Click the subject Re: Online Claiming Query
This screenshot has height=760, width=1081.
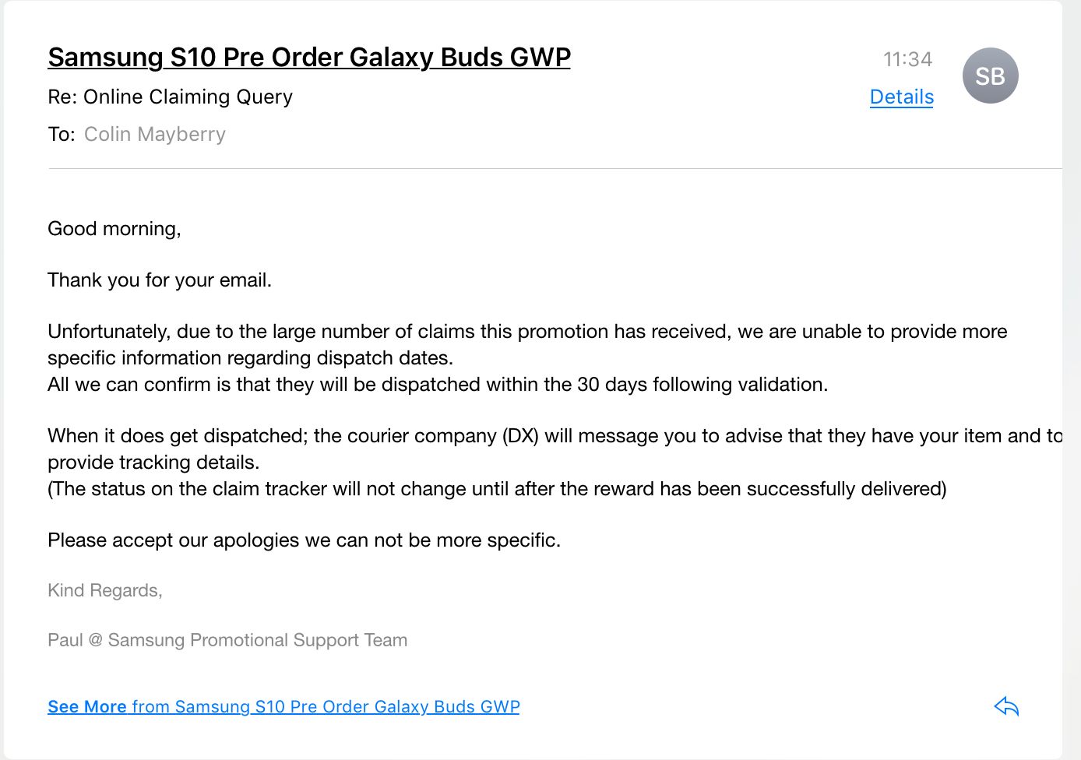coord(170,97)
